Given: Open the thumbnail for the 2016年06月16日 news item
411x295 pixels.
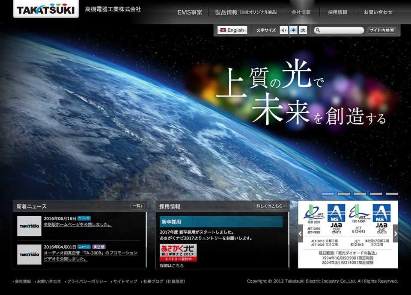Looking at the screenshot, I should tap(29, 226).
